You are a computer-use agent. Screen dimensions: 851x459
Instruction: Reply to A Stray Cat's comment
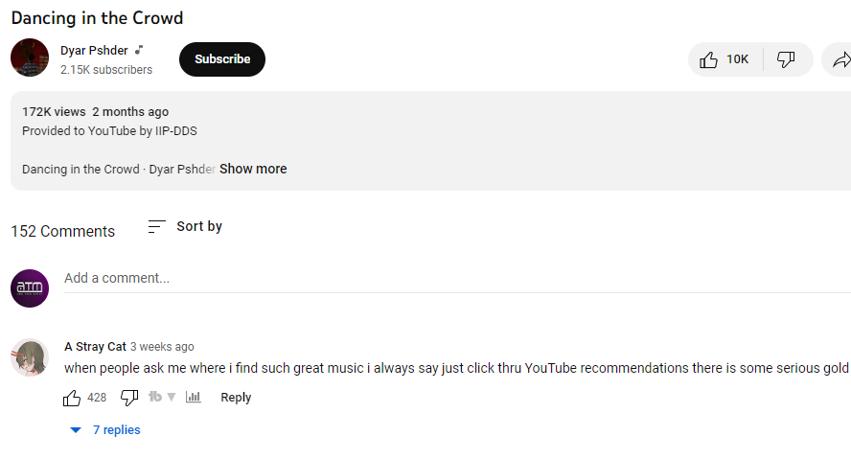coord(236,398)
